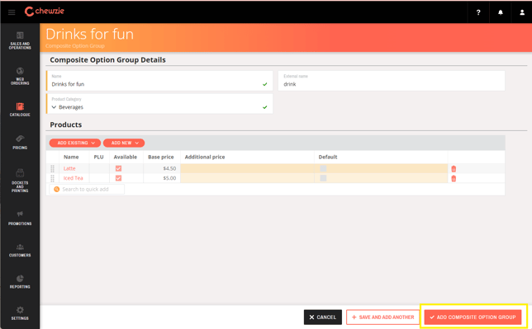The image size is (532, 329).
Task: Open user account profile icon
Action: pos(522,12)
